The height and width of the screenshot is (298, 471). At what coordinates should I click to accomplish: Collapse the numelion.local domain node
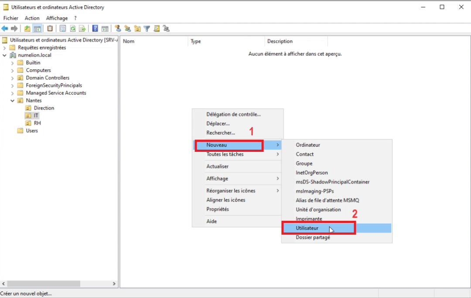[4, 55]
